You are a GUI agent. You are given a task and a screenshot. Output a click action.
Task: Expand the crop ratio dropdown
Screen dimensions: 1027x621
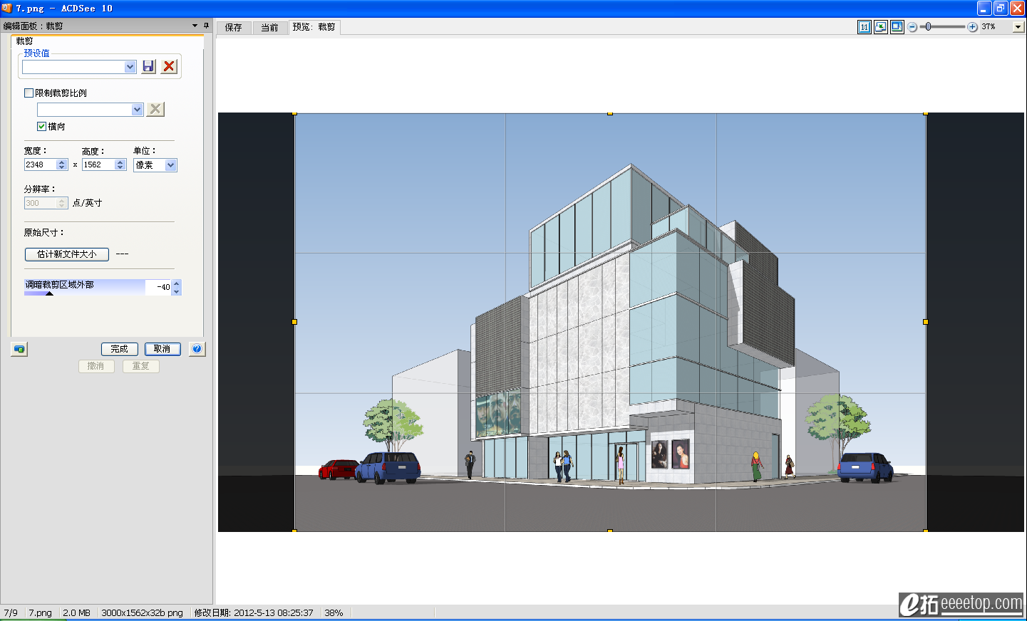[x=138, y=110]
